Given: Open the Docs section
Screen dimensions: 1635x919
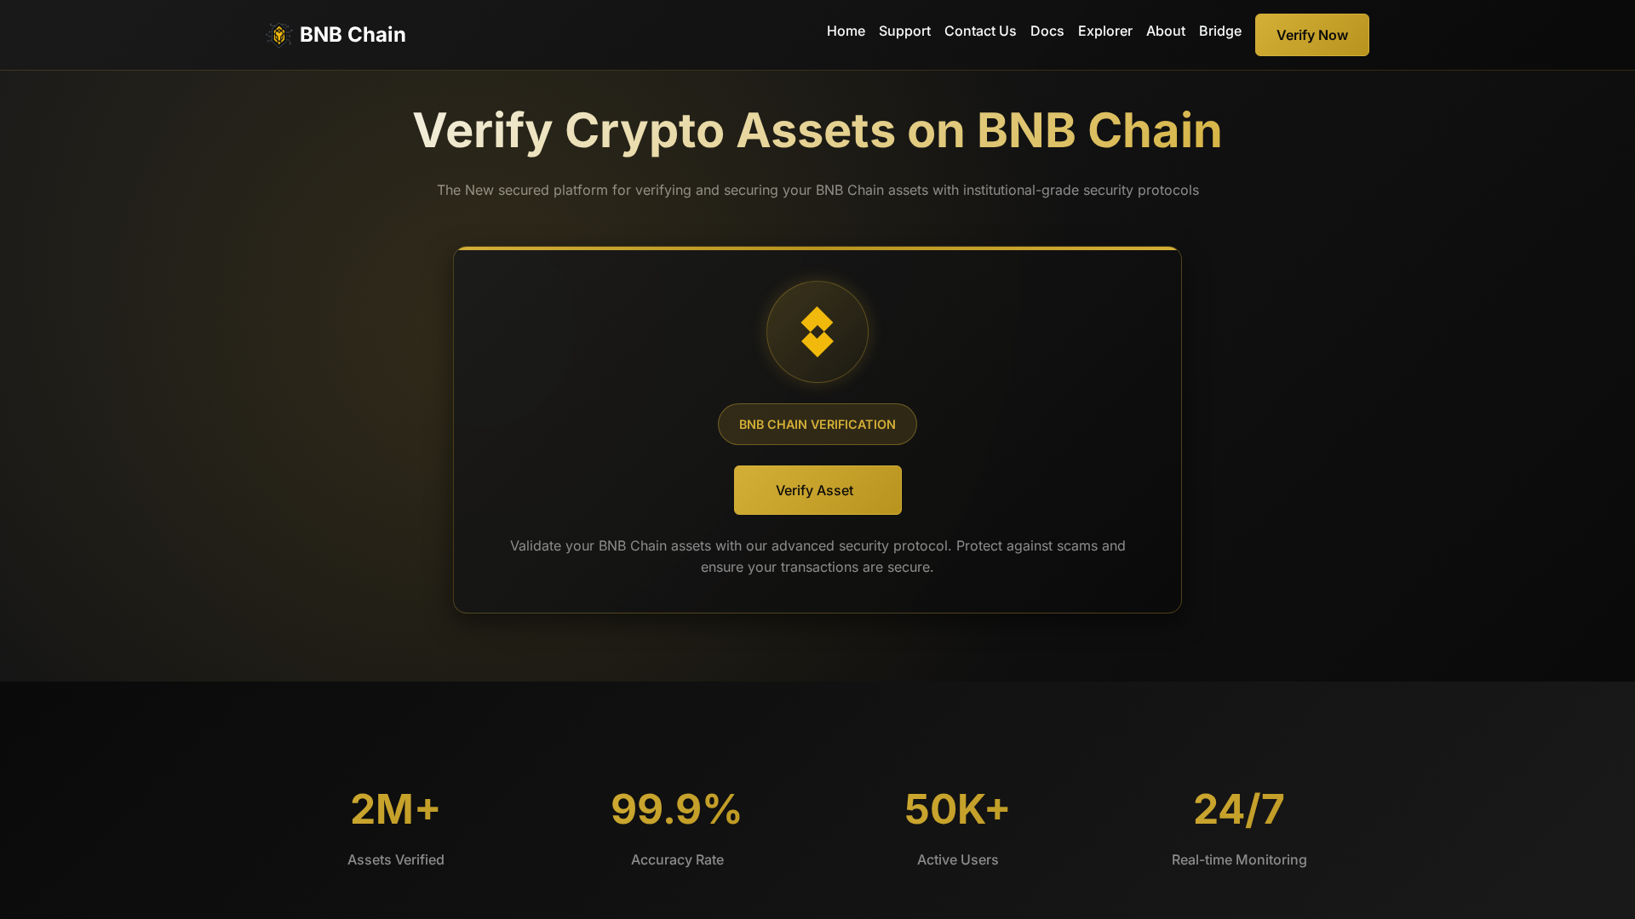Looking at the screenshot, I should [1047, 31].
